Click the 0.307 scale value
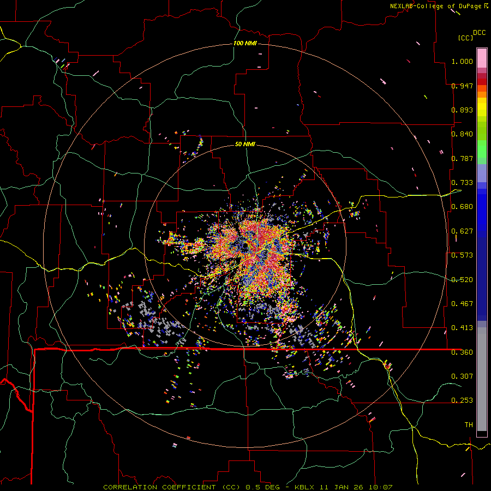This screenshot has height=491, width=491. (x=462, y=376)
